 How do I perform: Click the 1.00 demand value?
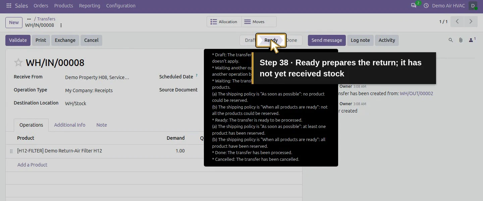click(180, 151)
